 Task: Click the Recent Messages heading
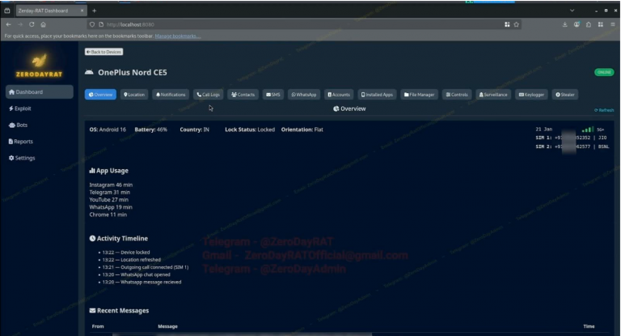[119, 311]
